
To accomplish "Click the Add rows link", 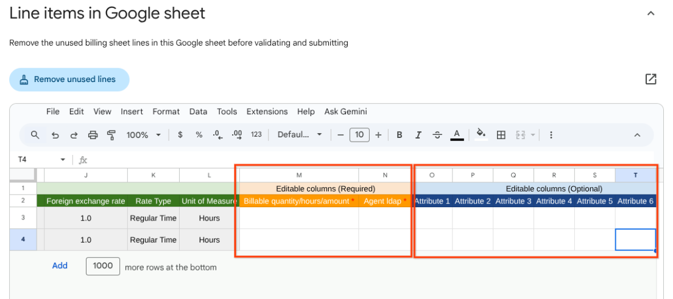I will [60, 266].
